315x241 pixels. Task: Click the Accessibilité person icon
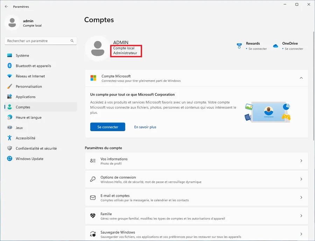[9, 138]
